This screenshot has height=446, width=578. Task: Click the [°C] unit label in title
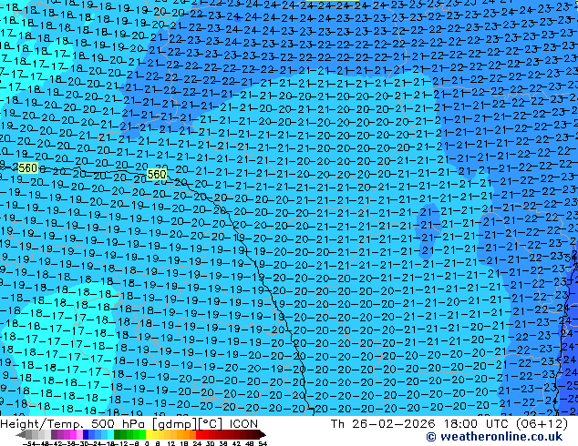tap(211, 424)
